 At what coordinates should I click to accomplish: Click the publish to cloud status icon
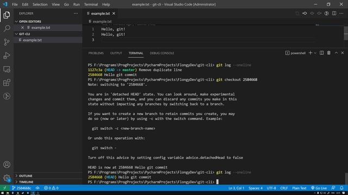(x=38, y=188)
